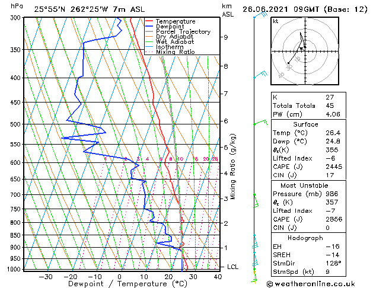Click the yellow surface wind barb
This screenshot has height=288, width=373.
pyautogui.click(x=254, y=276)
